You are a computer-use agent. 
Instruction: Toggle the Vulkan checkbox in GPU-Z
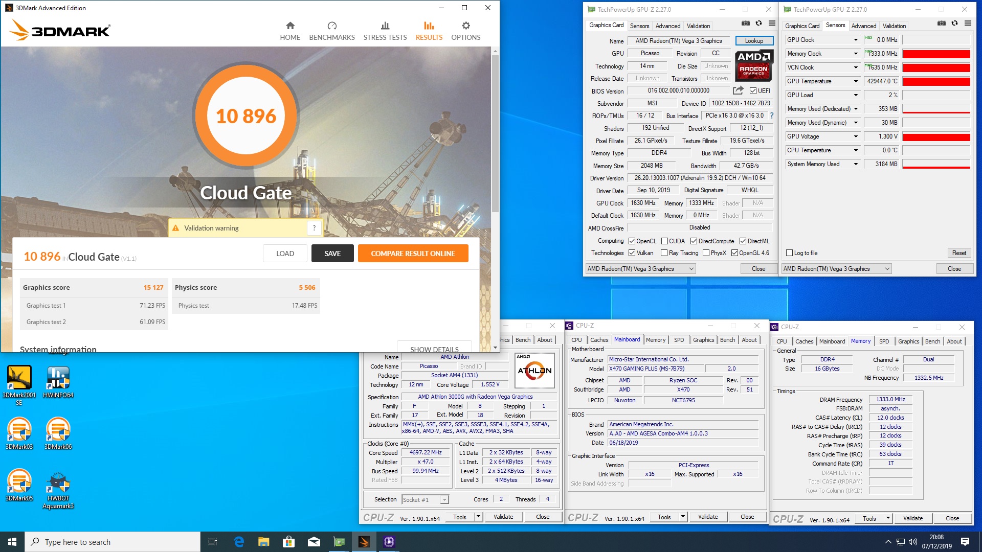[632, 253]
